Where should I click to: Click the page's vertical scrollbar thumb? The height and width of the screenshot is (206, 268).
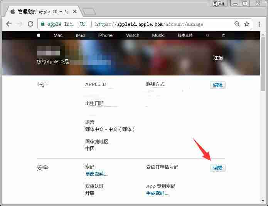(x=263, y=64)
